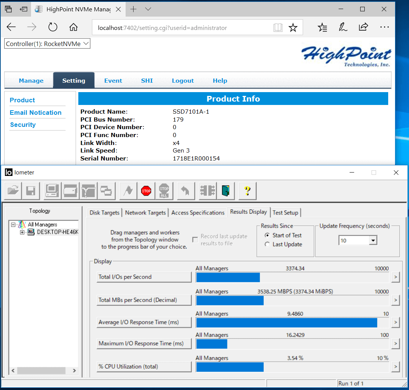Click the Topology horizontal scrollbar thumb

[x=41, y=370]
